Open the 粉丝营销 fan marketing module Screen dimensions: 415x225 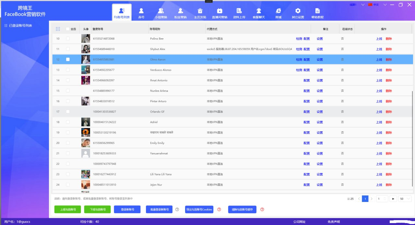[180, 13]
